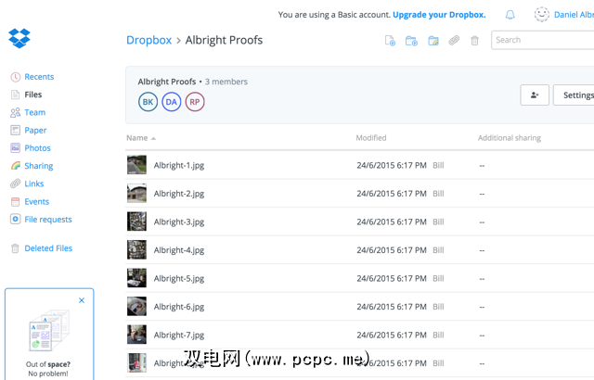Select the Albright-2.jpg file name
This screenshot has width=594, height=380.
pyautogui.click(x=179, y=194)
